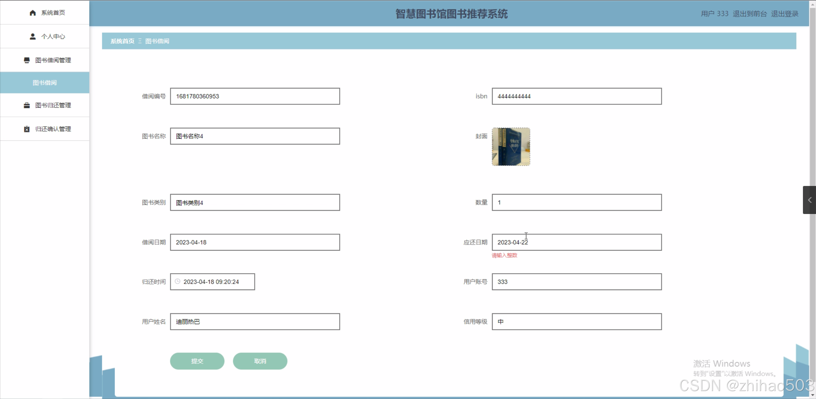This screenshot has height=399, width=816.
Task: Click the briefcase icon for 图书归还管理
Action: pos(27,105)
